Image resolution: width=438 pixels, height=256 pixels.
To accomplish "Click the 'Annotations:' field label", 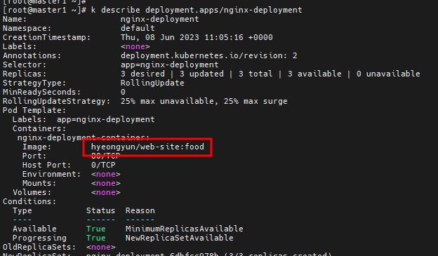I will pos(32,56).
